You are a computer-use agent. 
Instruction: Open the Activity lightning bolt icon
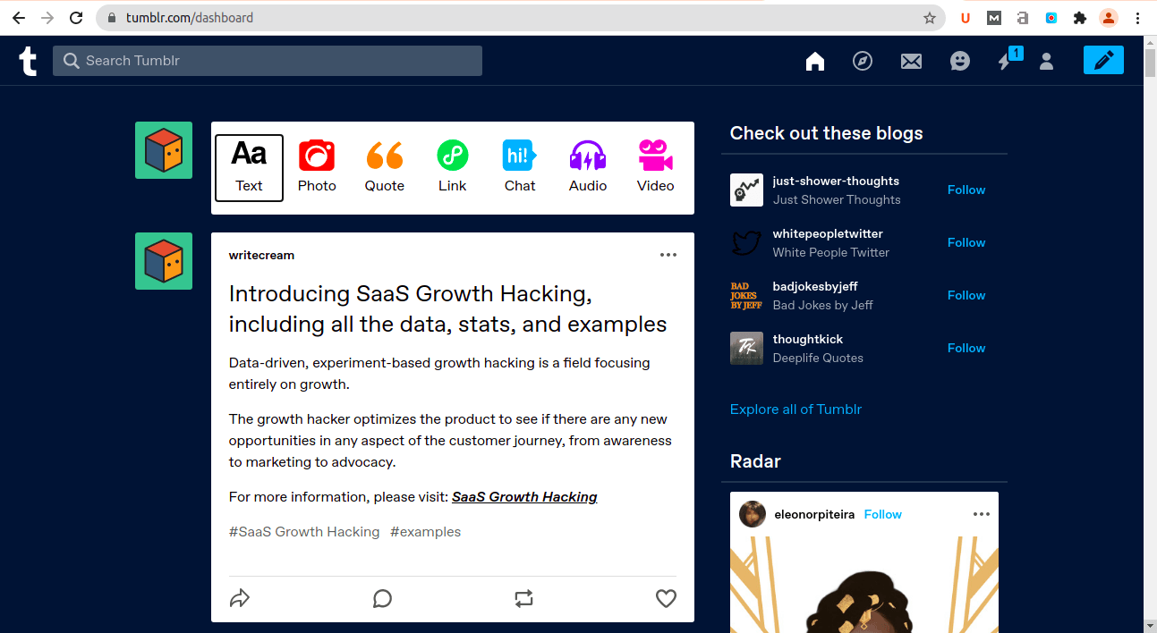coord(1006,61)
